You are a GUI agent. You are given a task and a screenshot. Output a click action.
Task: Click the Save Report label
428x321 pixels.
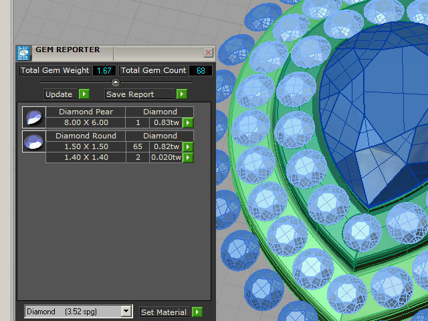pyautogui.click(x=130, y=94)
